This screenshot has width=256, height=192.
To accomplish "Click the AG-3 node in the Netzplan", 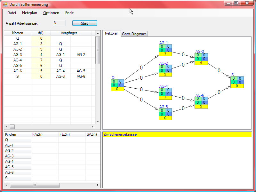I will (201, 59).
